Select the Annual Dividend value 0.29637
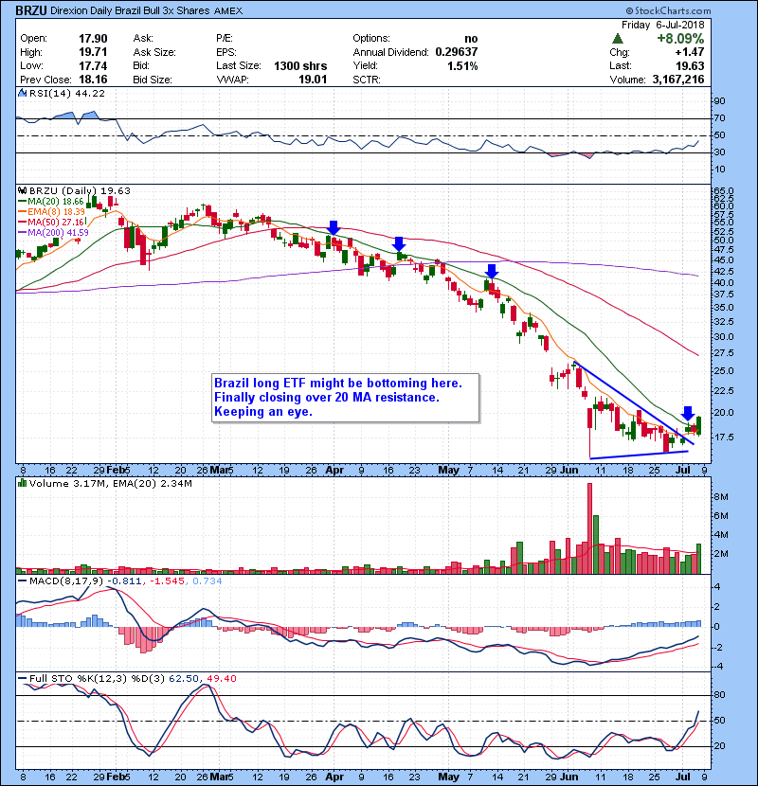Viewport: 758px width, 786px height. coord(457,52)
